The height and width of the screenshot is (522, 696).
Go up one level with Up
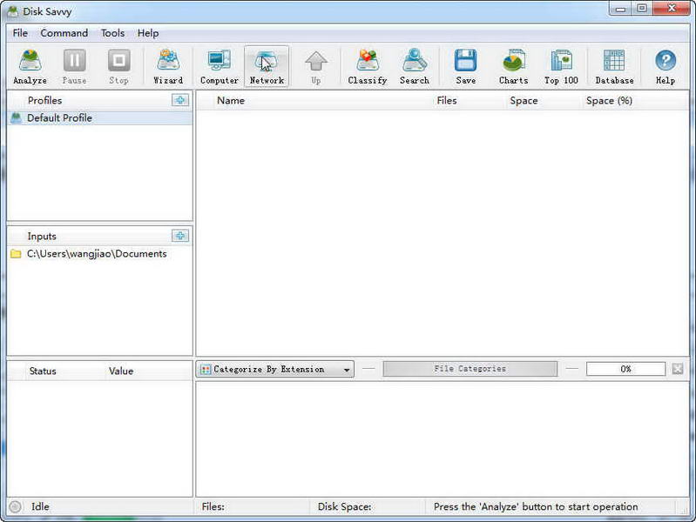tap(316, 66)
